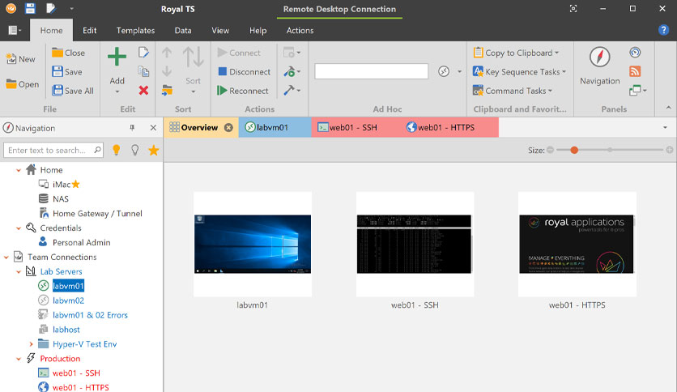Toggle the lit lightbulb filter icon
This screenshot has height=392, width=677.
[116, 150]
